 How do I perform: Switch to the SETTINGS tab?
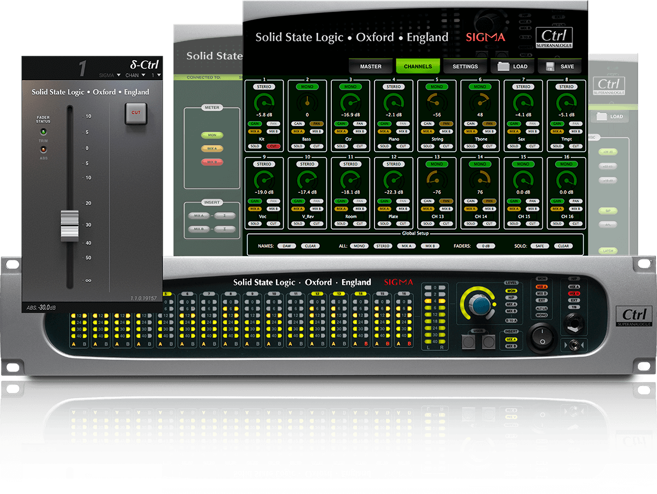[465, 66]
